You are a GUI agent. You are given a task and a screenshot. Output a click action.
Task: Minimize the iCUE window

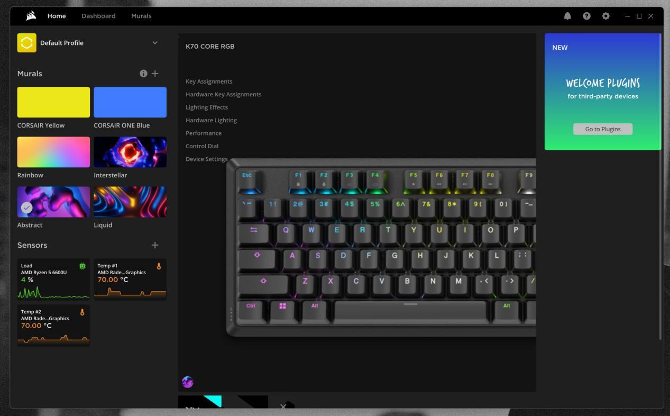pyautogui.click(x=628, y=16)
